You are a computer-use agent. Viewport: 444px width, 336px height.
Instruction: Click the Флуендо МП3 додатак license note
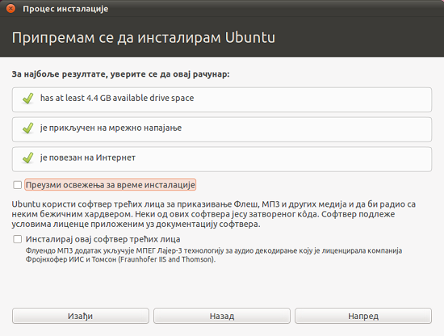coord(214,255)
